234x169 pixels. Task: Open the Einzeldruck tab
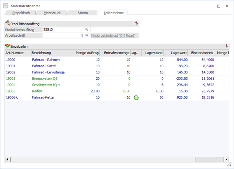coord(51,13)
